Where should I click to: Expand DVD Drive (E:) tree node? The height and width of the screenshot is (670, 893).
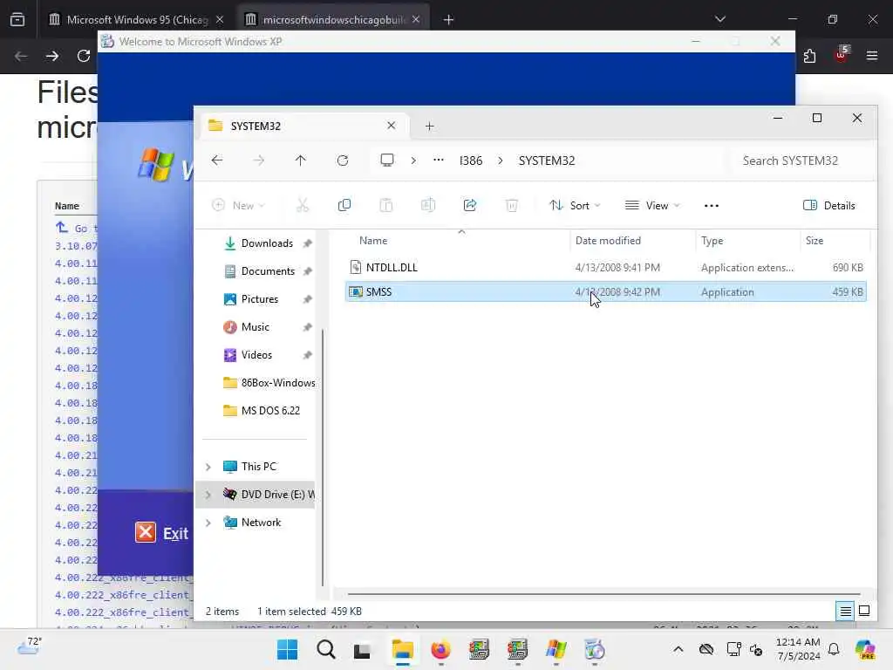point(208,496)
